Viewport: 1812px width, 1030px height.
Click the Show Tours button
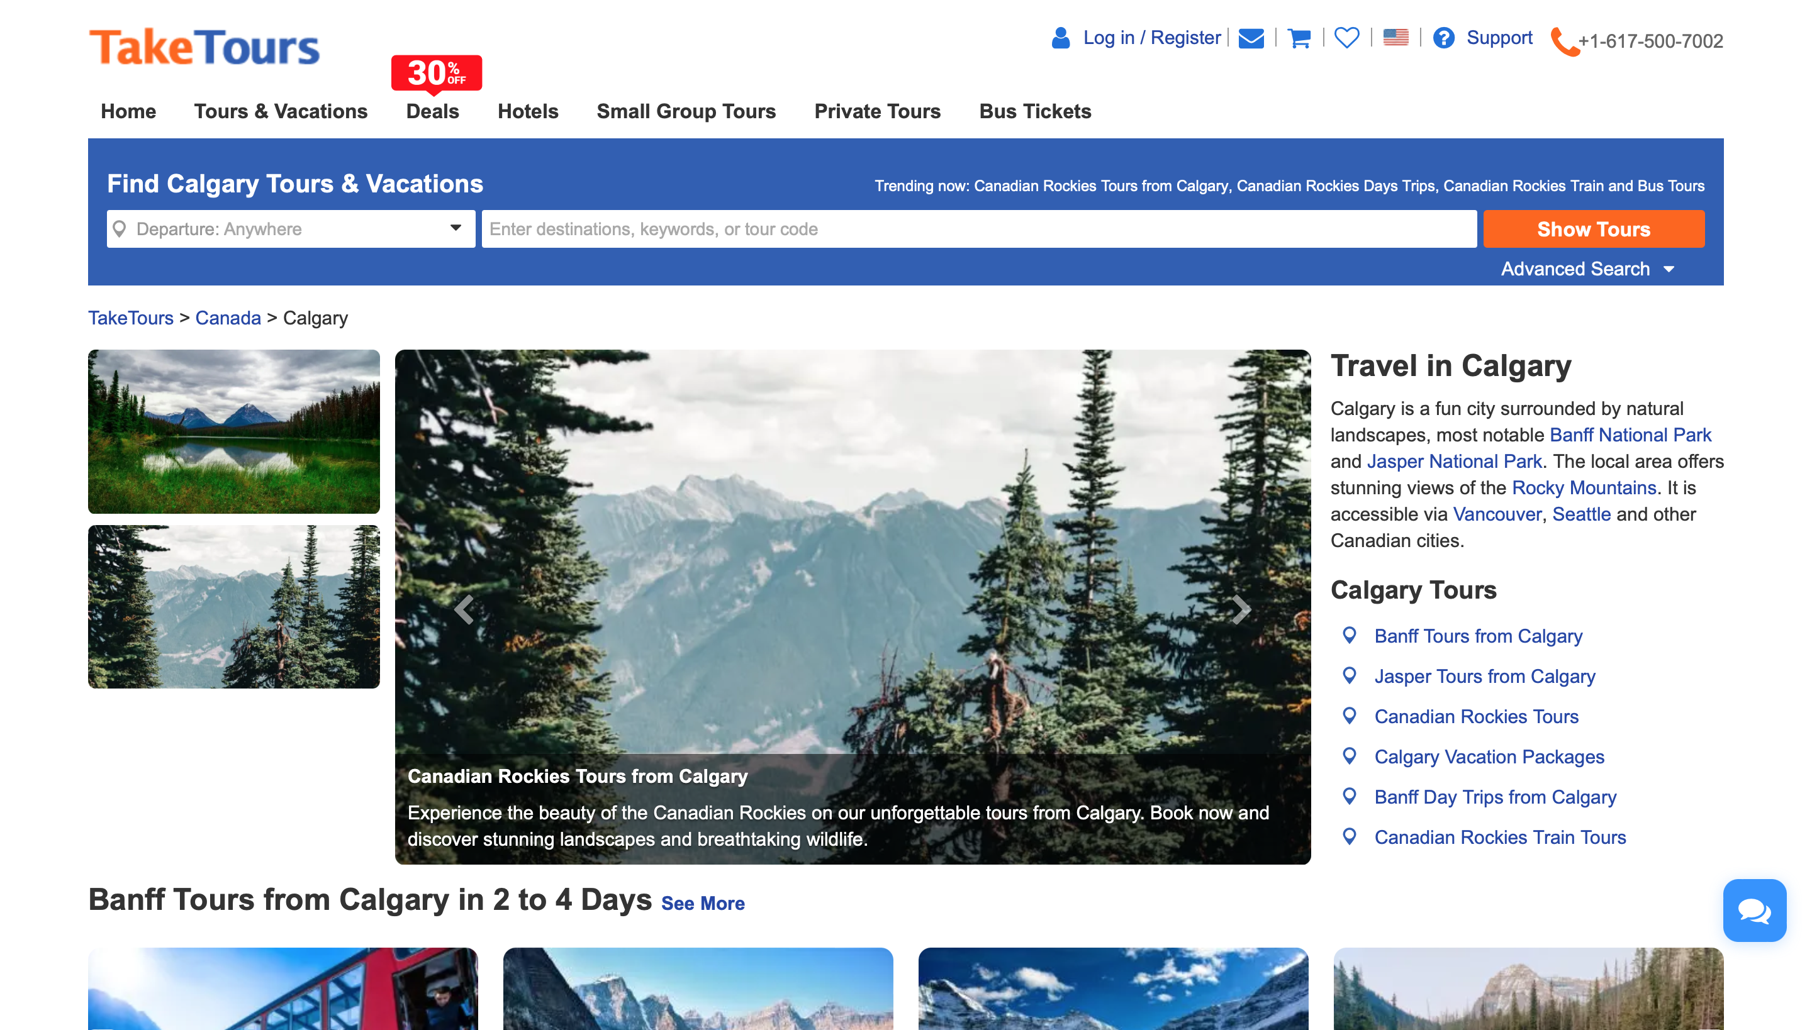1592,229
